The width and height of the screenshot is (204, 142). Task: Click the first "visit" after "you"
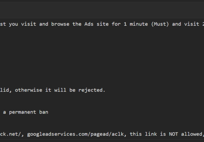coord(28,24)
